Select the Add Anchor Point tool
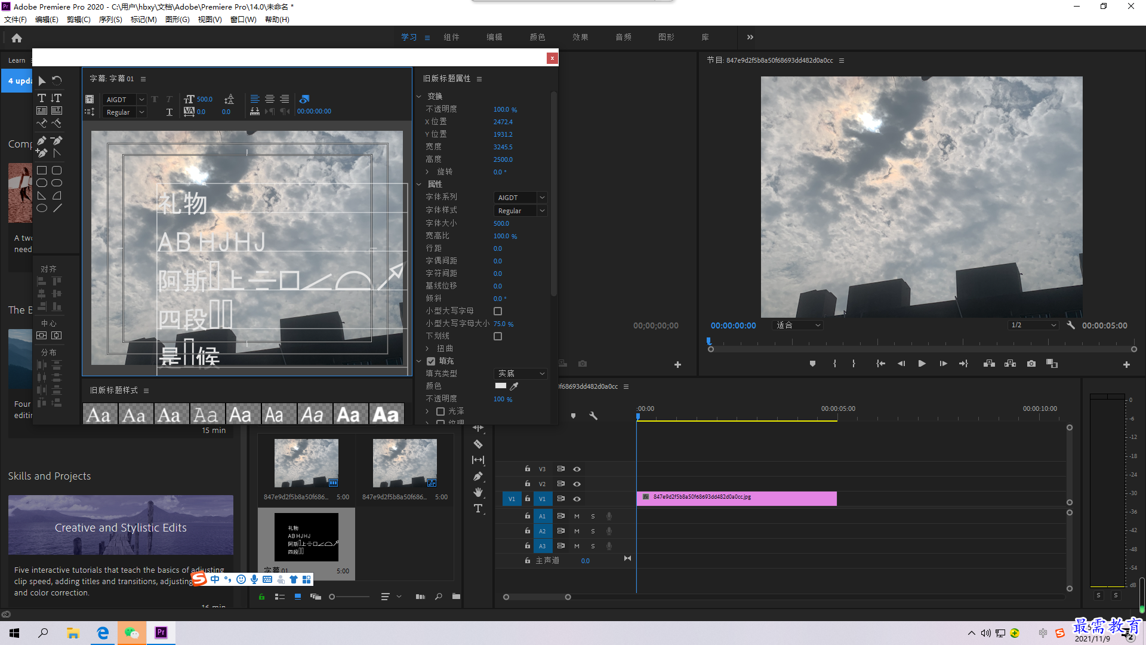This screenshot has height=645, width=1146. 42,153
